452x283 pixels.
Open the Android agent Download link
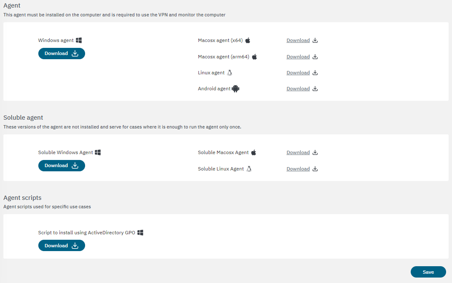298,89
